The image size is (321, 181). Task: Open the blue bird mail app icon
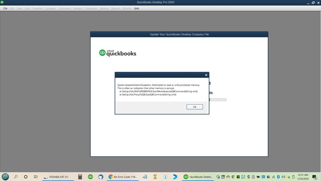[x=101, y=177]
